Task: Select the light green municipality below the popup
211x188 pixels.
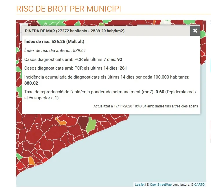Action: point(91,125)
